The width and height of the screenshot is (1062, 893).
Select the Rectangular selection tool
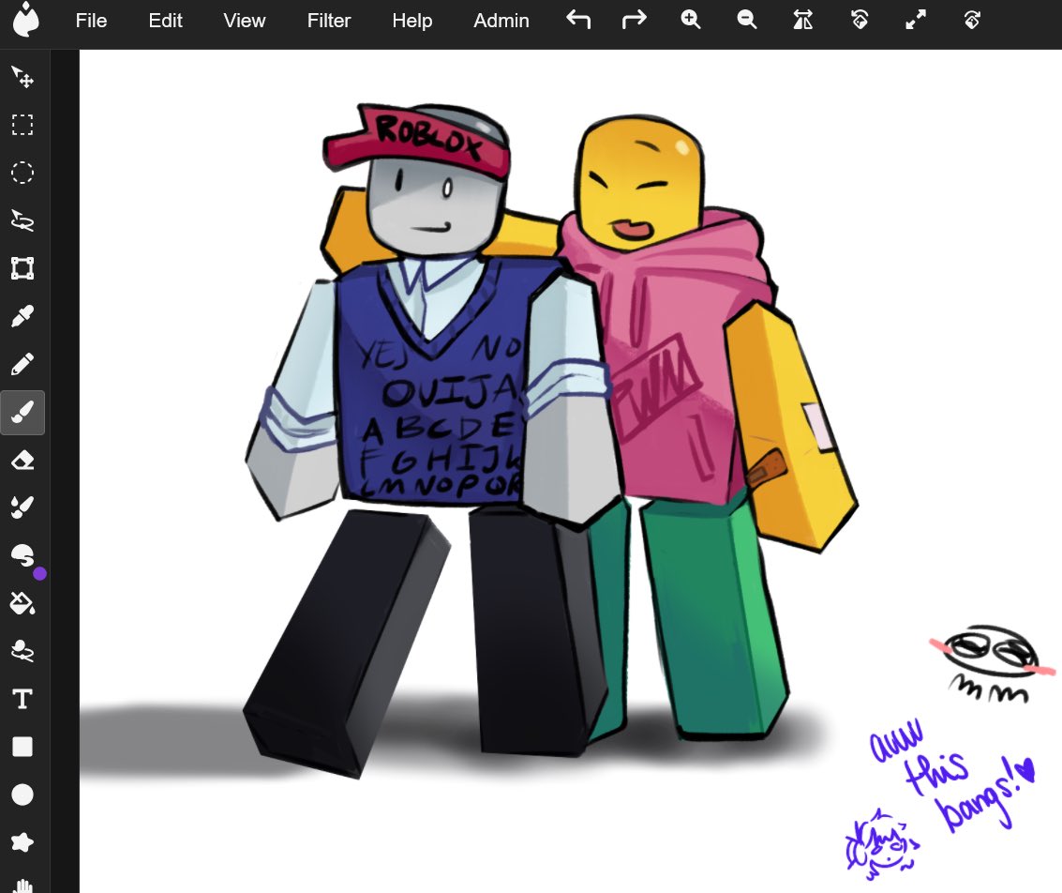[x=22, y=125]
